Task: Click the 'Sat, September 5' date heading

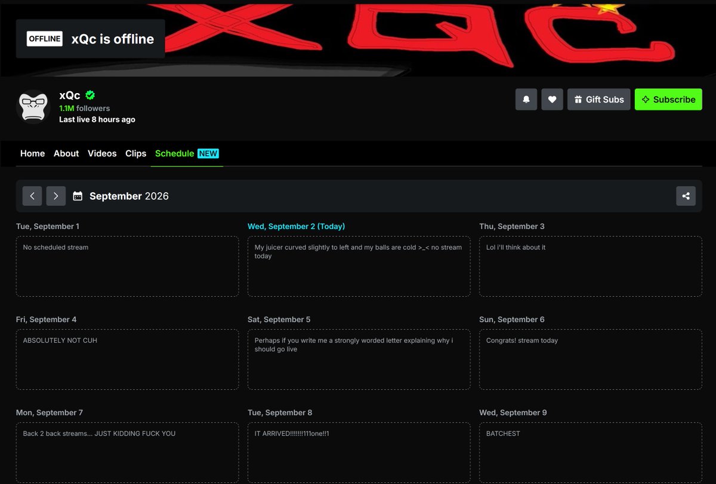Action: 279,319
